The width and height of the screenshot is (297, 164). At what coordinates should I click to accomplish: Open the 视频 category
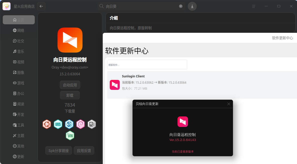tap(19, 62)
